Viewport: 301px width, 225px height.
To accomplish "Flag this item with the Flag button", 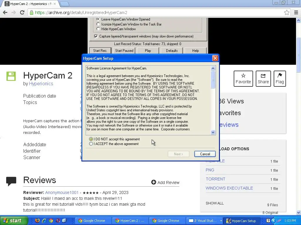I will tap(280, 79).
